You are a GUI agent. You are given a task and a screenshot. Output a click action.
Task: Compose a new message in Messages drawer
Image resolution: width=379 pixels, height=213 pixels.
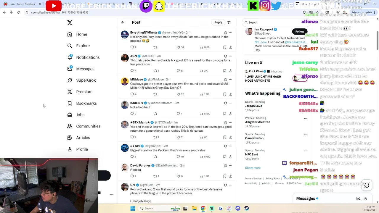coord(358,199)
